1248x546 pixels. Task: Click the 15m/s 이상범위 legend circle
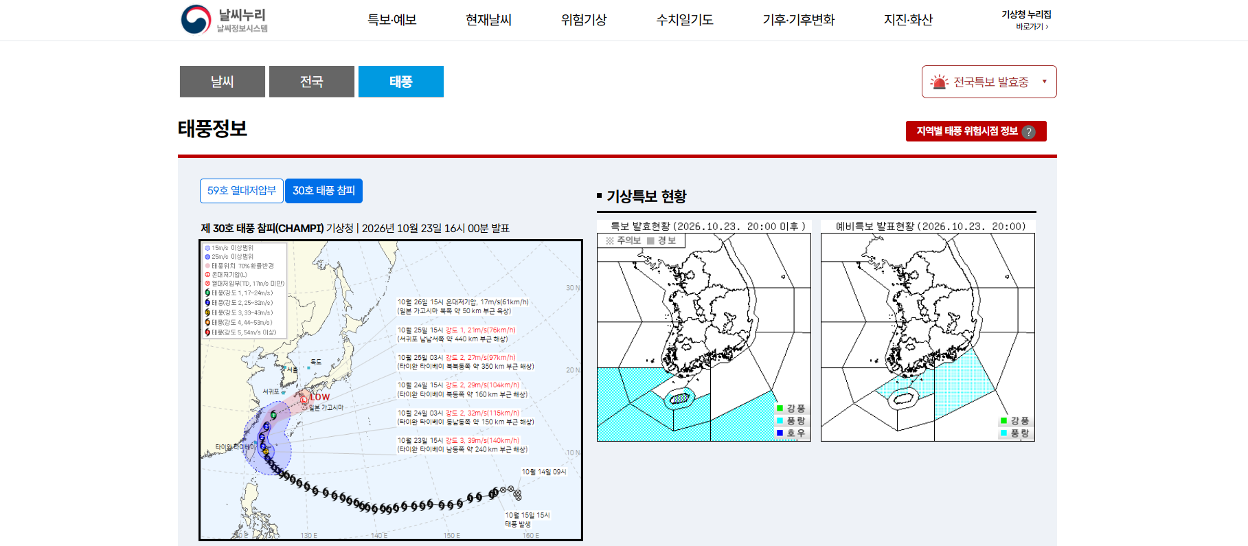(207, 248)
